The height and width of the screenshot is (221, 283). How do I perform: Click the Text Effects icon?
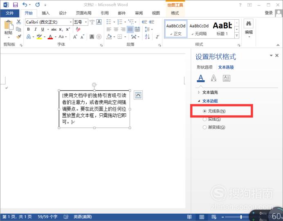pyautogui.click(x=29, y=37)
